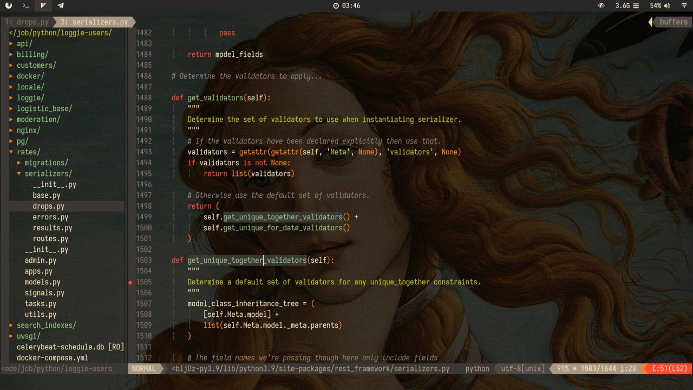Switch to the drops.py buffer tab

point(27,22)
